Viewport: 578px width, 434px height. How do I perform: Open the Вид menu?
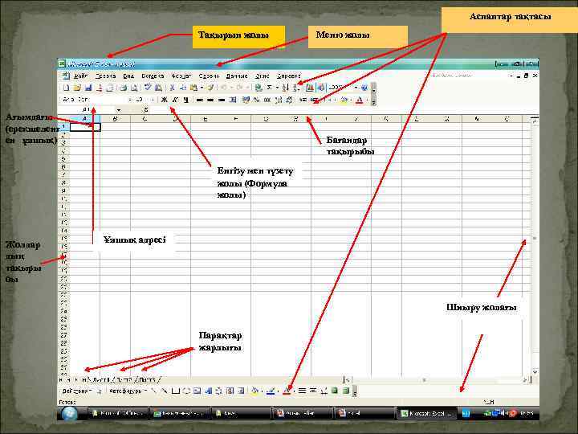coord(128,76)
